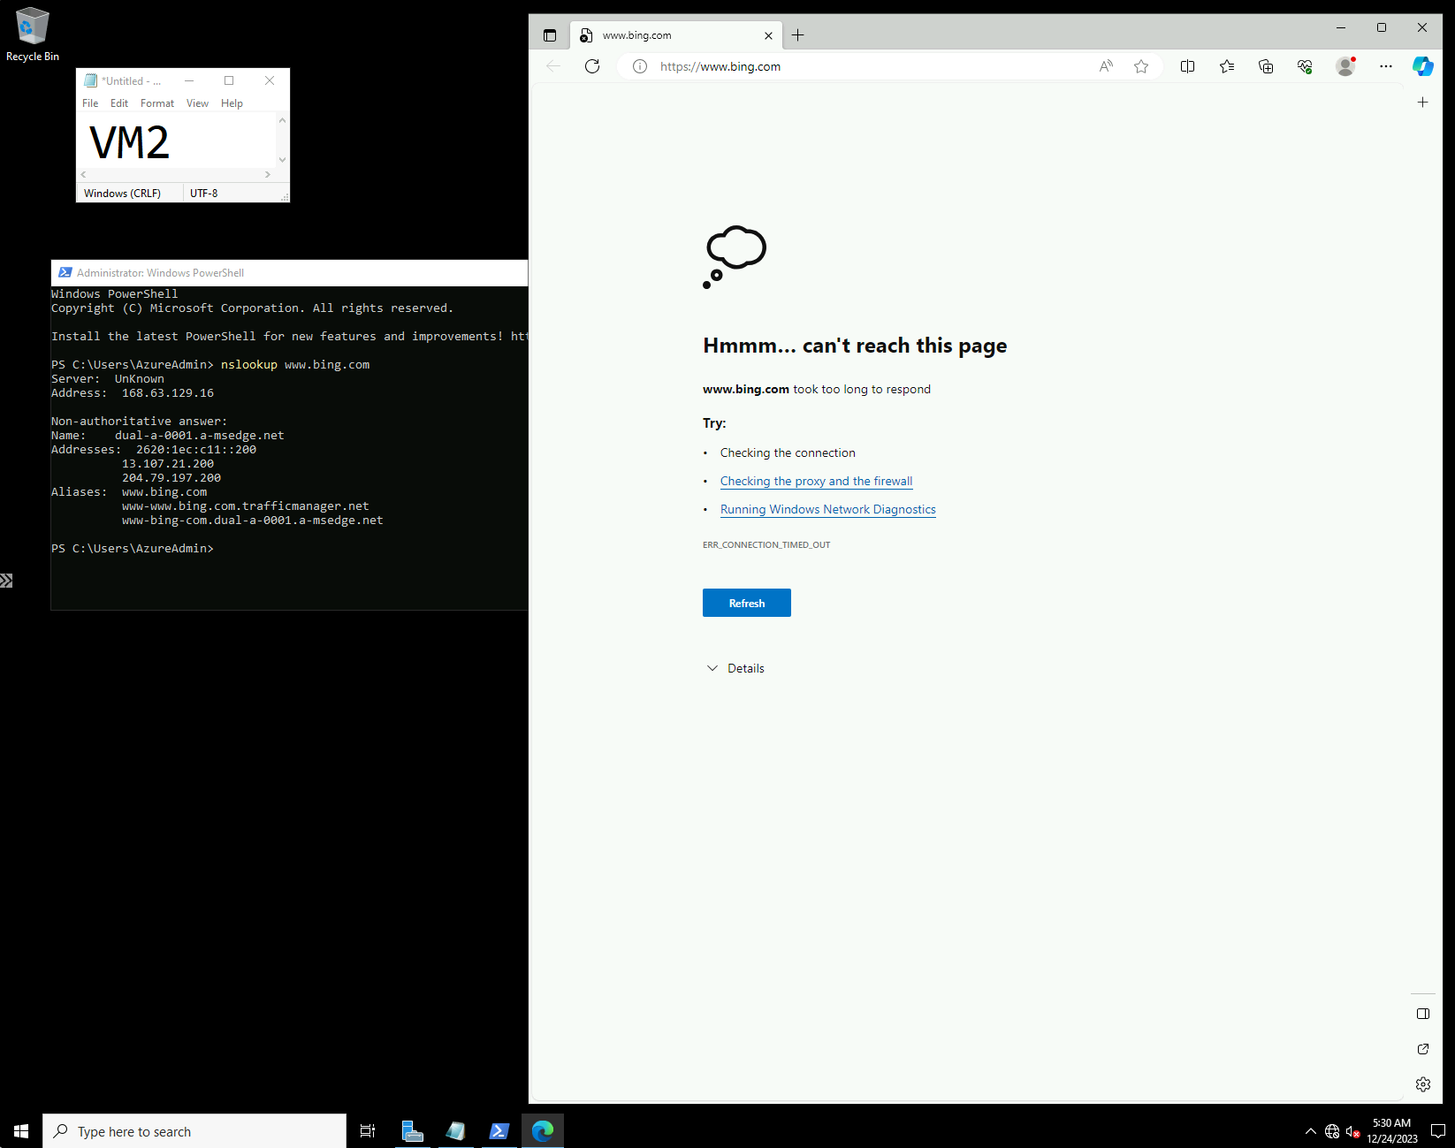
Task: Switch to Notepad from the taskbar
Action: coord(455,1131)
